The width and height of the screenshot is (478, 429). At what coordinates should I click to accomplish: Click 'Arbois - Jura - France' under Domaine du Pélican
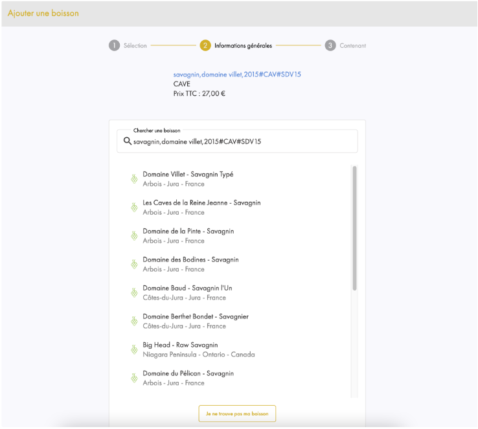click(x=174, y=382)
